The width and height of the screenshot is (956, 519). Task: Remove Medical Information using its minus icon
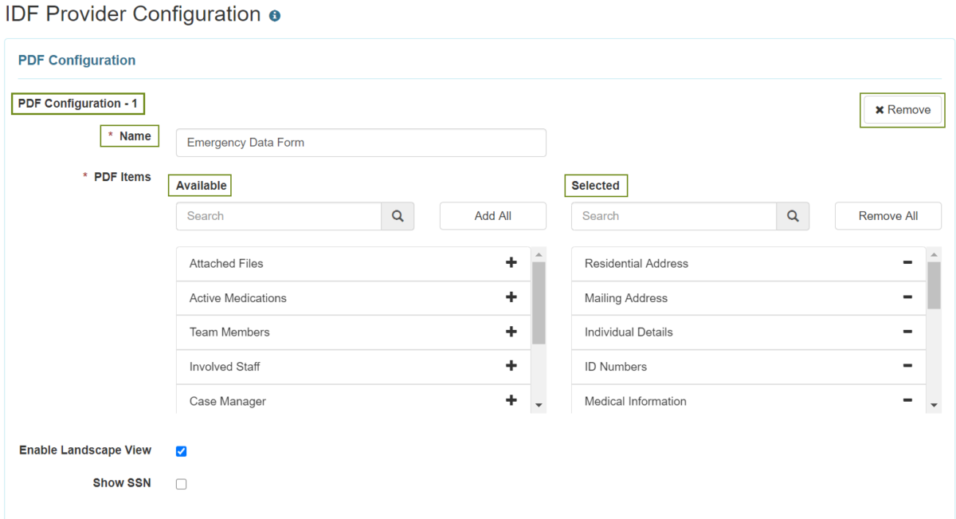tap(907, 400)
